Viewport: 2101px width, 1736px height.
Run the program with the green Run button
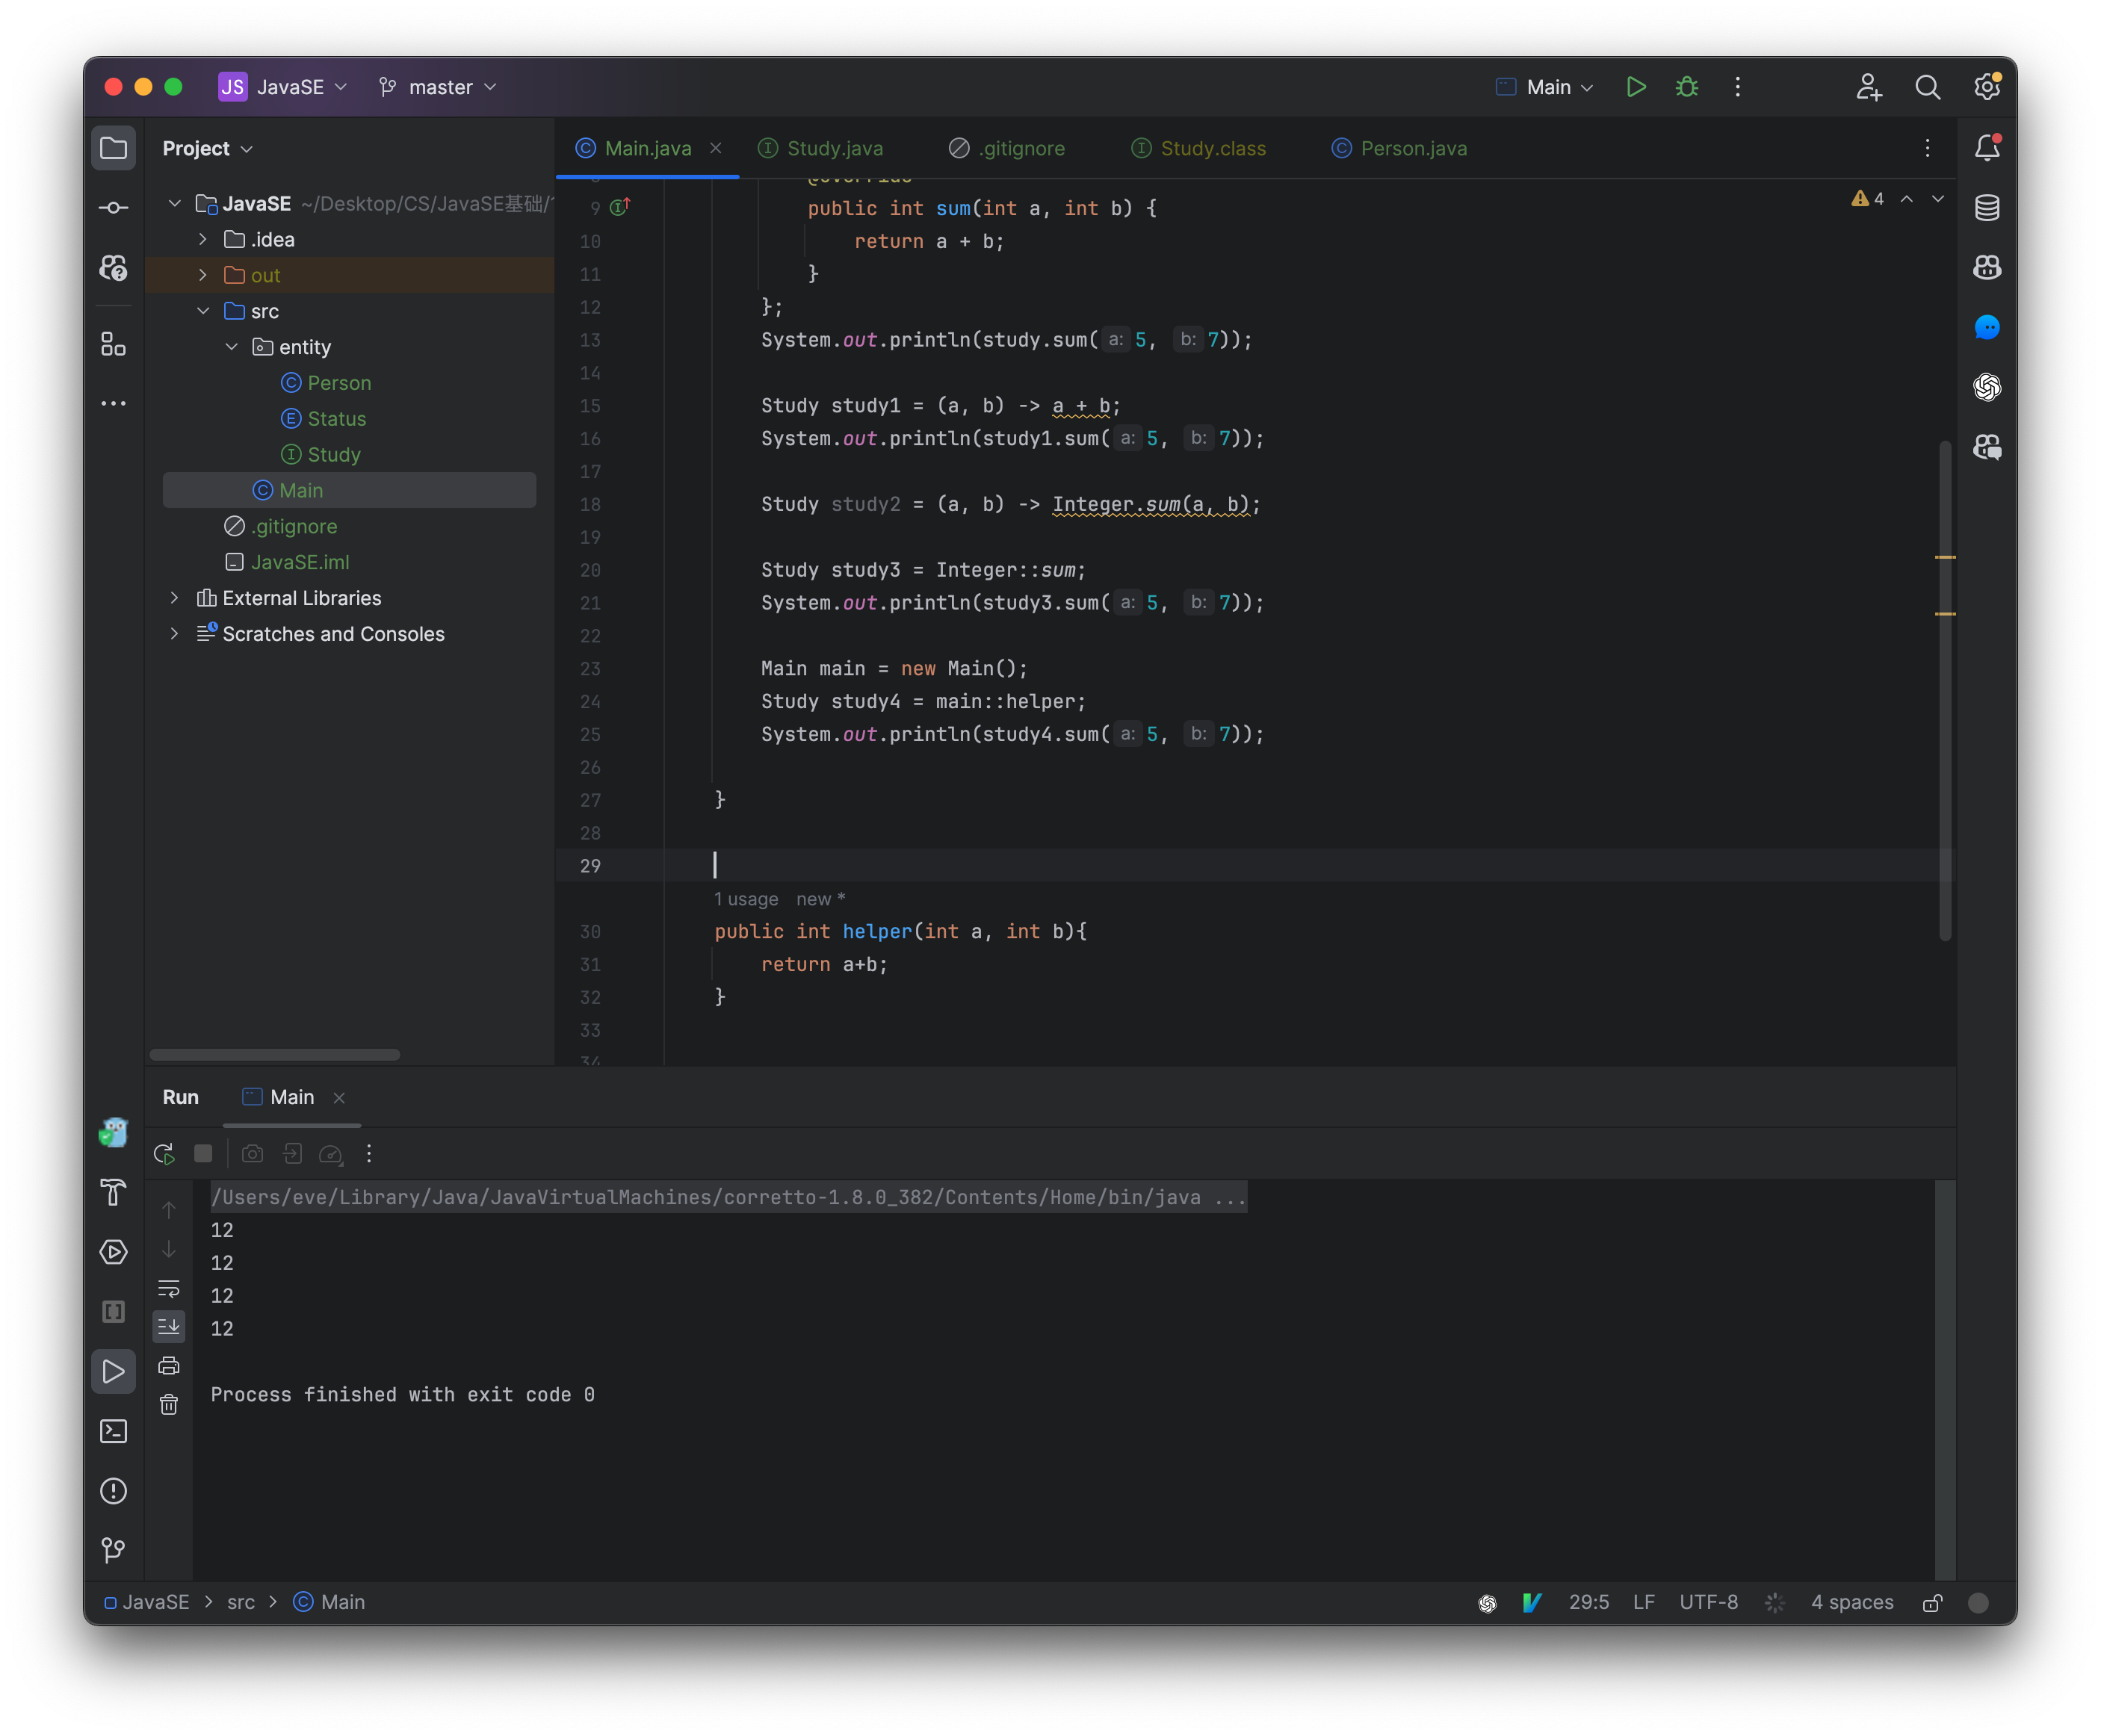[1636, 87]
